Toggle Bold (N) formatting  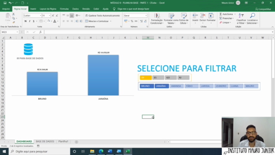pyautogui.click(x=25, y=21)
